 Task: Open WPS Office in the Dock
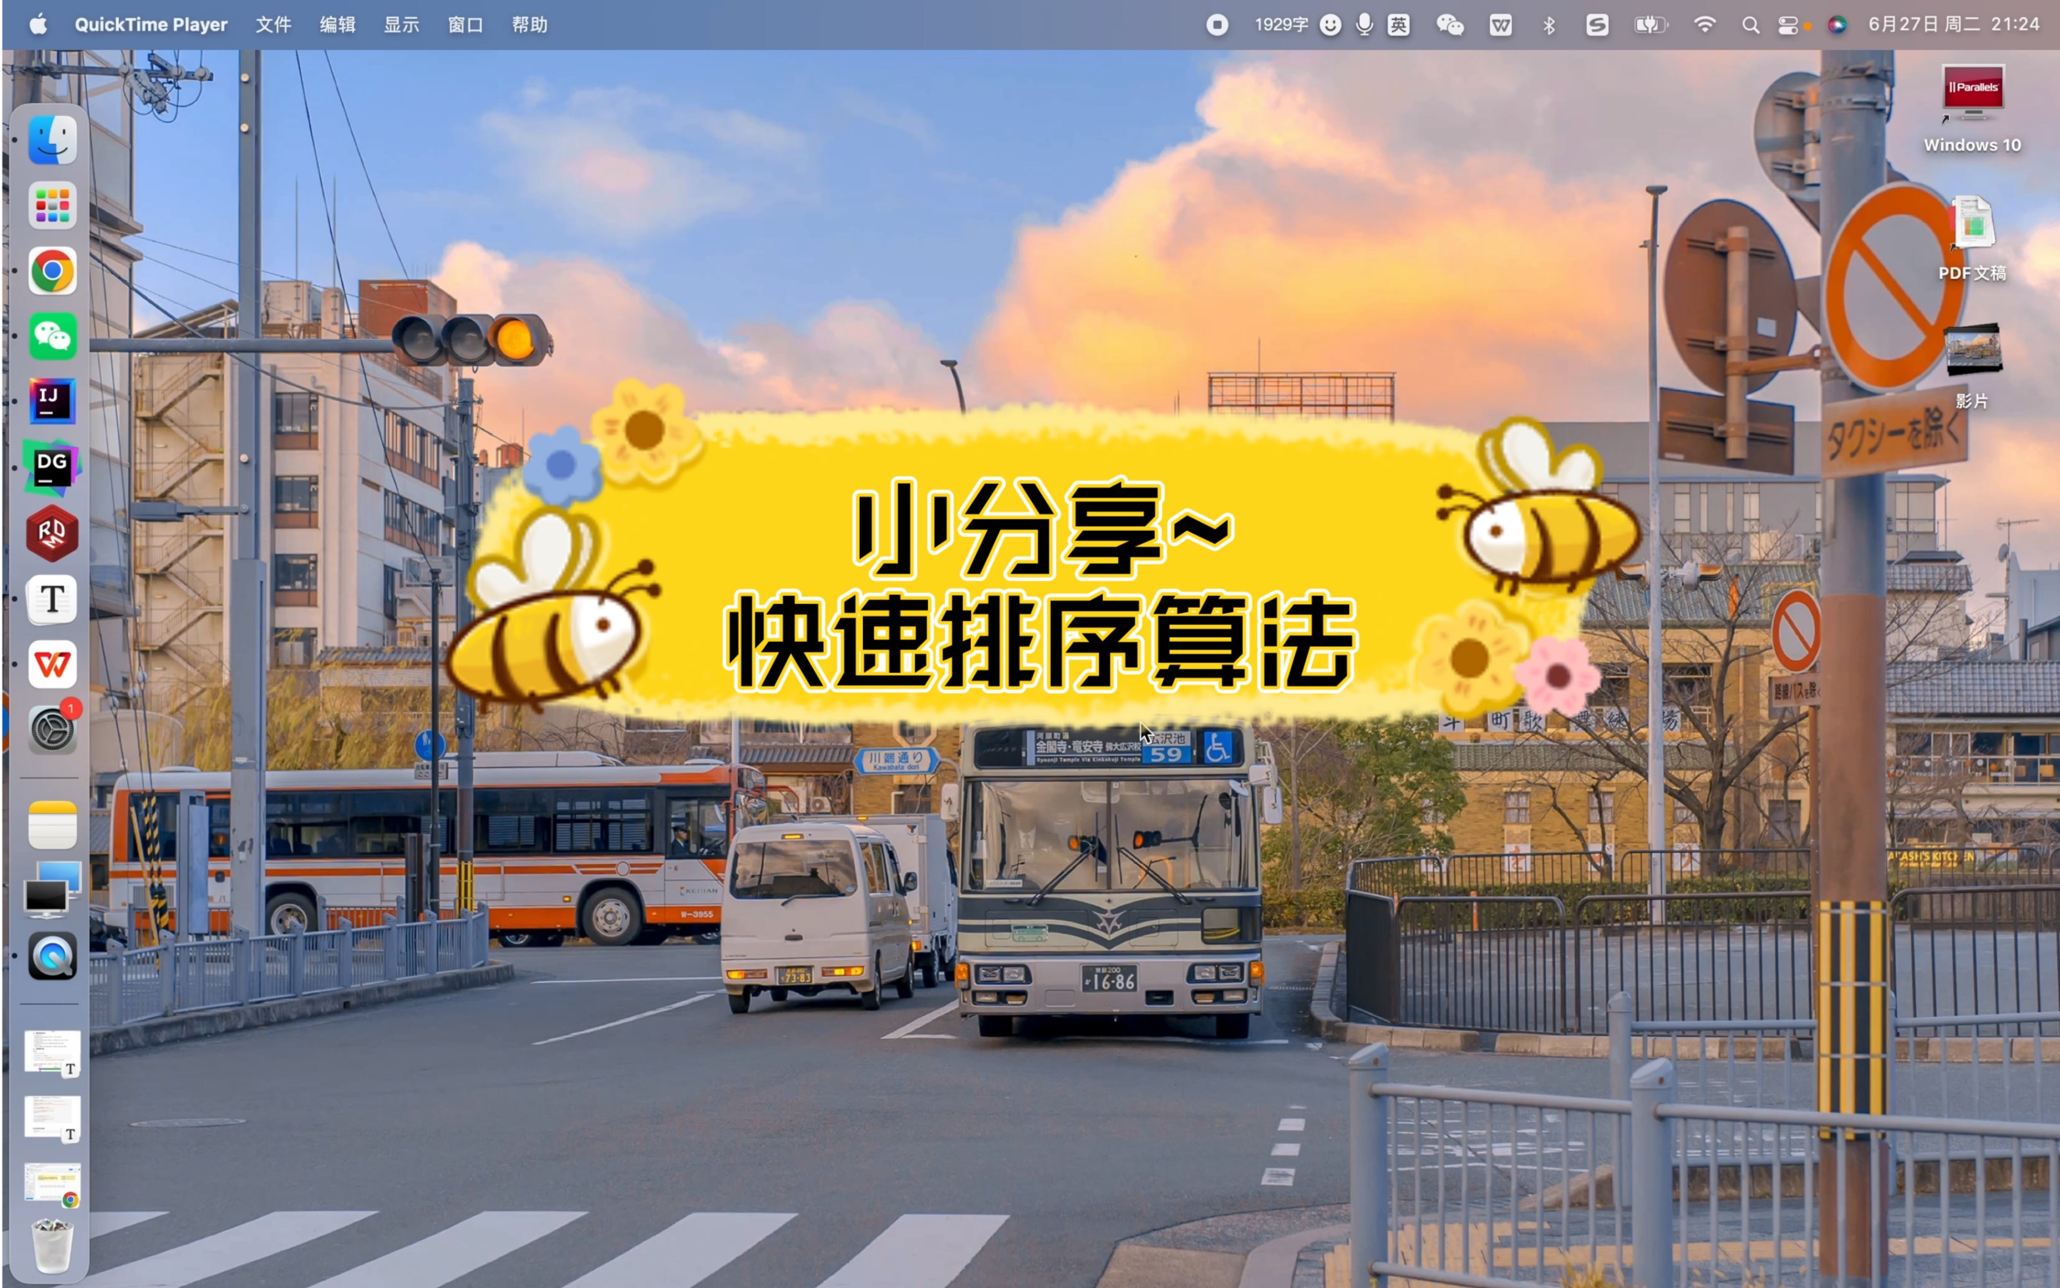tap(52, 664)
